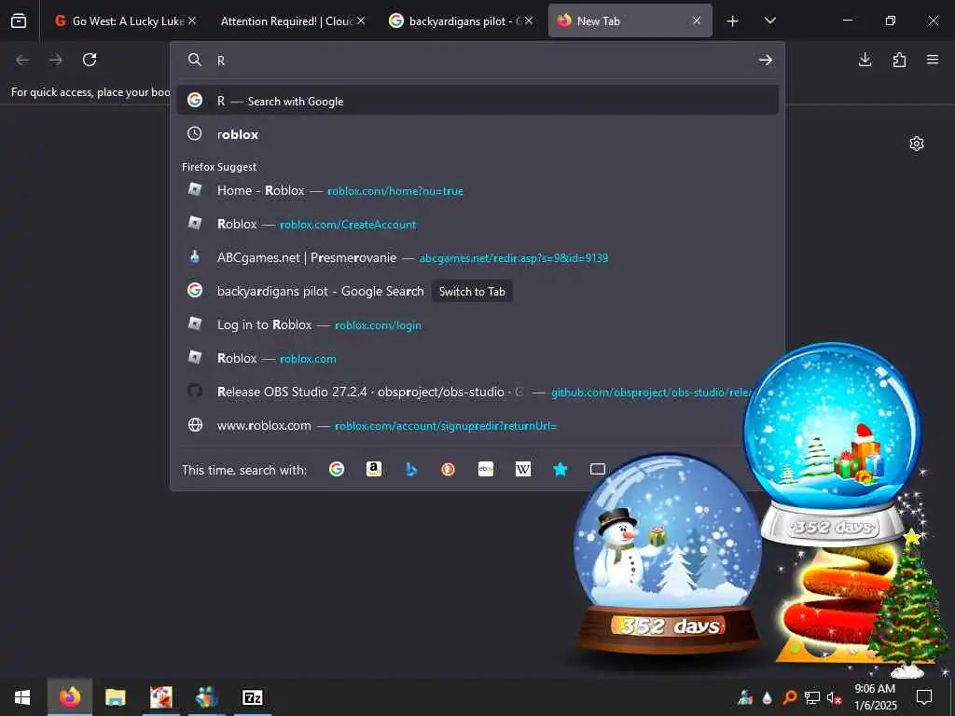Screen dimensions: 955x716
Task: Open File Explorer from the taskbar
Action: pos(115,697)
